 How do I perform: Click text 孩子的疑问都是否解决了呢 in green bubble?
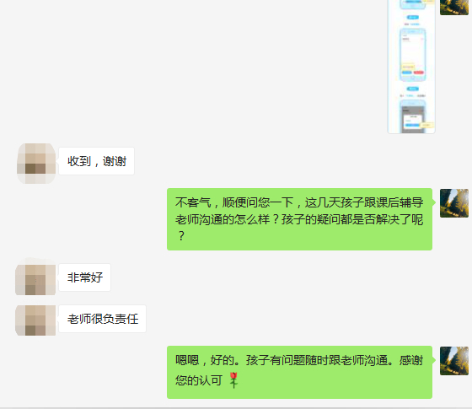352,219
